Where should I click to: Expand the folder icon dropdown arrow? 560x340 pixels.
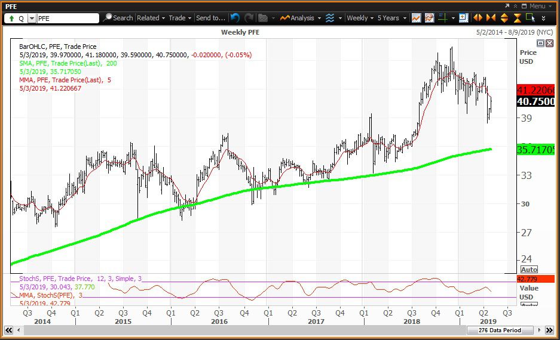[273, 18]
